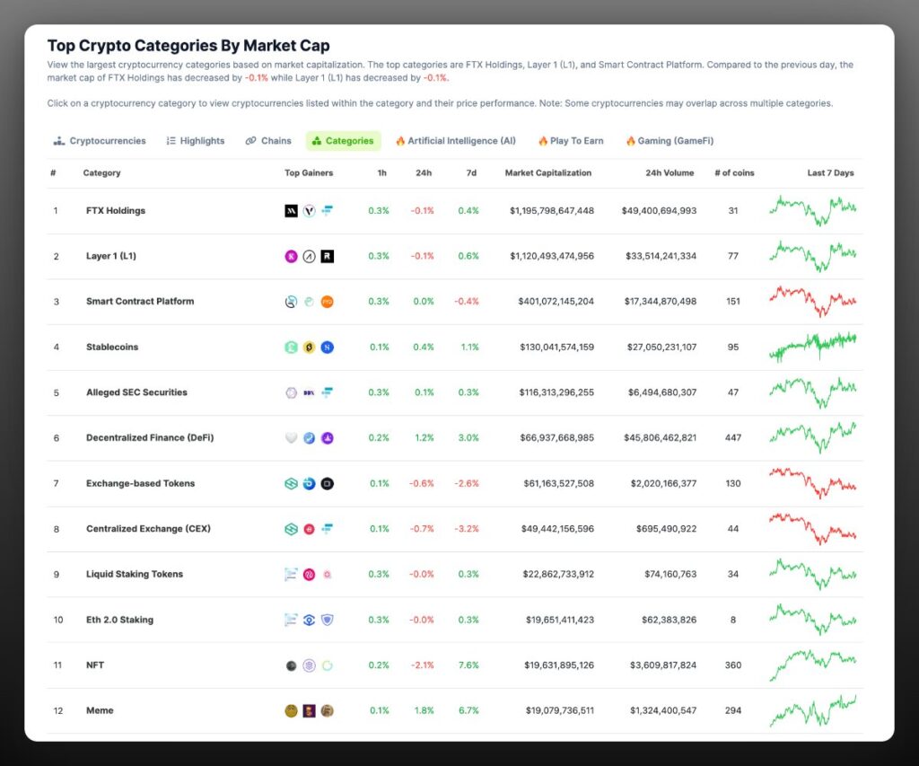The width and height of the screenshot is (919, 766).
Task: Click pink middle gainer icon in Liquid Staking row
Action: click(x=310, y=574)
